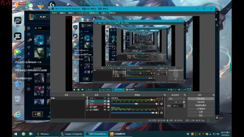Image resolution: width=244 pixels, height=137 pixels.
Task: Open desktop audio settings gear in mixer
Action: pos(162,104)
